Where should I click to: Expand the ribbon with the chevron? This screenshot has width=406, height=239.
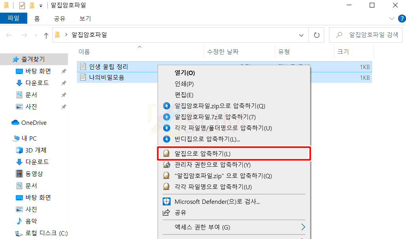[391, 19]
